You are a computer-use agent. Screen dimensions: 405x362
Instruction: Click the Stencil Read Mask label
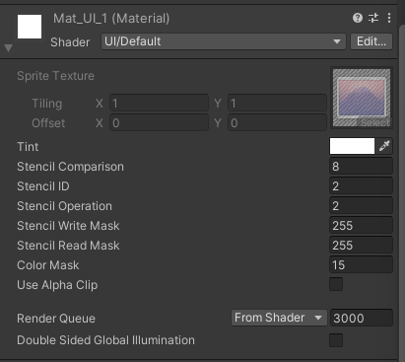click(x=68, y=246)
